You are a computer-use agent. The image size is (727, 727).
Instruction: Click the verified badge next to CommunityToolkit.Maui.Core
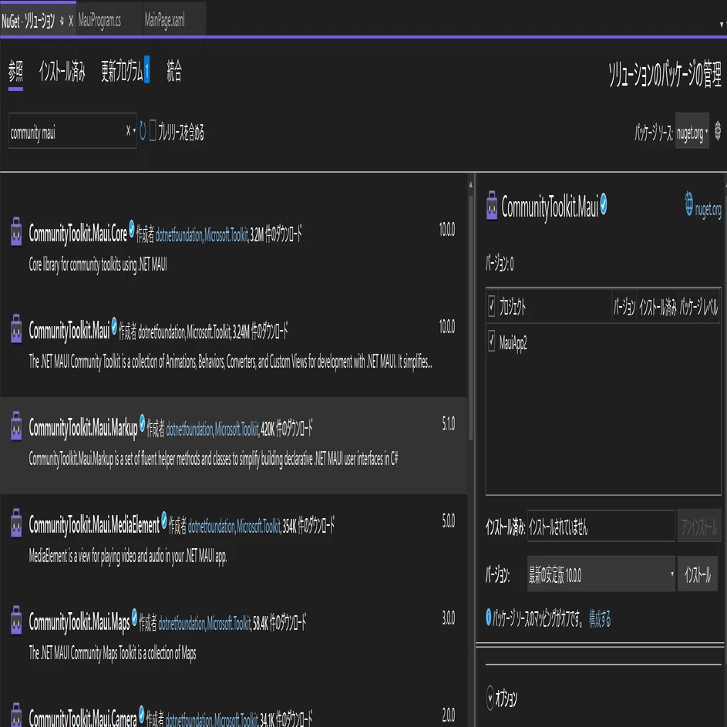tap(132, 227)
